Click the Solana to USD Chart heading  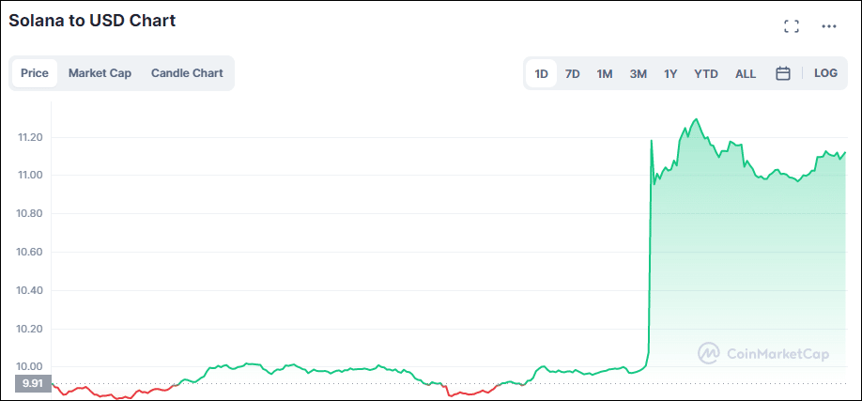(x=92, y=21)
